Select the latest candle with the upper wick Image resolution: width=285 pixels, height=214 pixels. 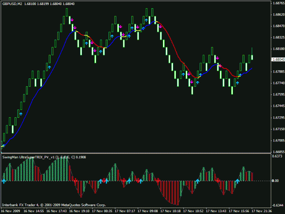click(252, 57)
